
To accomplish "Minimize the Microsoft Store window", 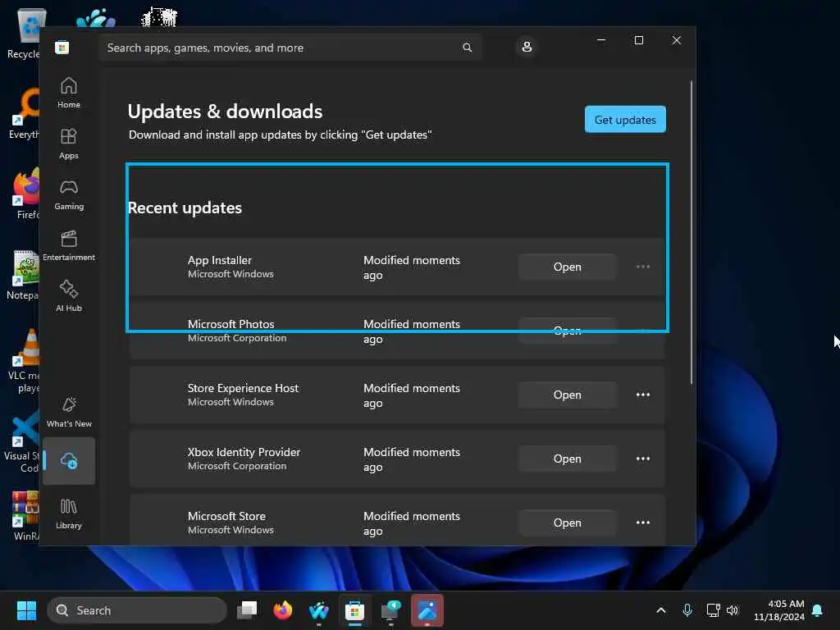I will coord(601,40).
